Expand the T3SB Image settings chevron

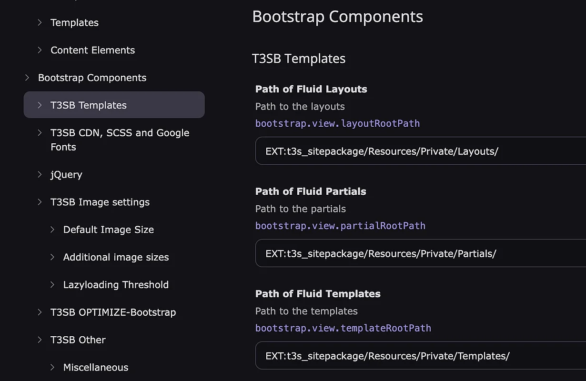coord(40,202)
